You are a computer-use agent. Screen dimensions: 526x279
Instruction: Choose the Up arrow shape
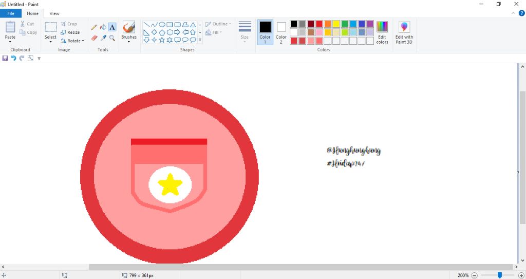(x=193, y=32)
